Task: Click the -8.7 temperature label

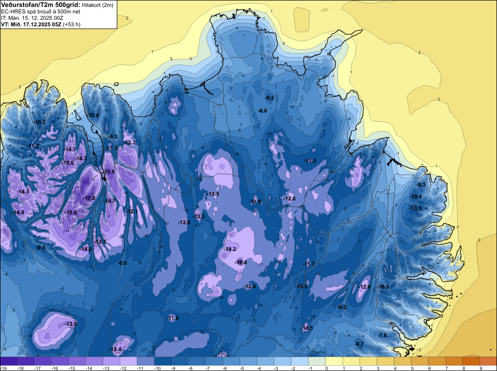Action: (359, 344)
